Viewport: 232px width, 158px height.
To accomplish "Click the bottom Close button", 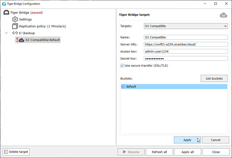I will coord(216,152).
